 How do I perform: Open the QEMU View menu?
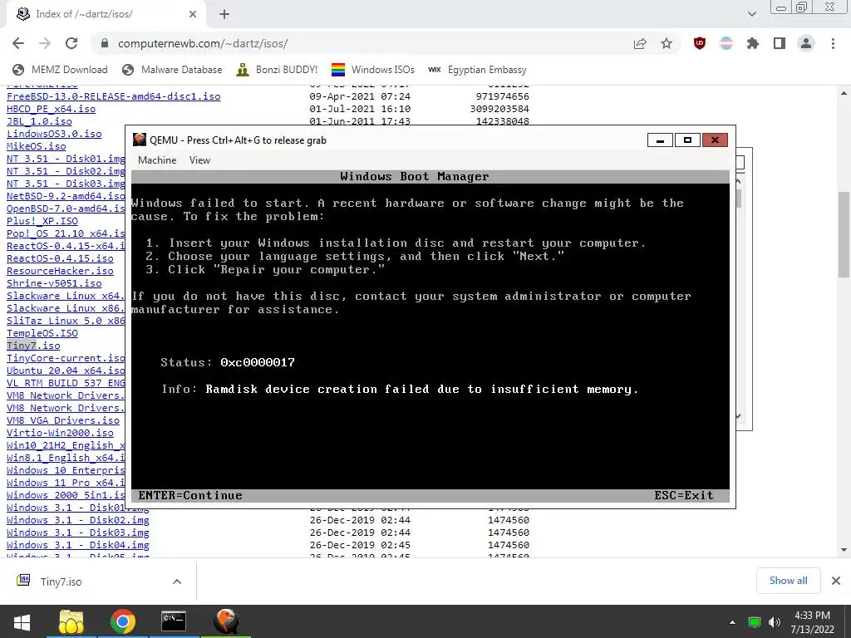click(x=199, y=160)
